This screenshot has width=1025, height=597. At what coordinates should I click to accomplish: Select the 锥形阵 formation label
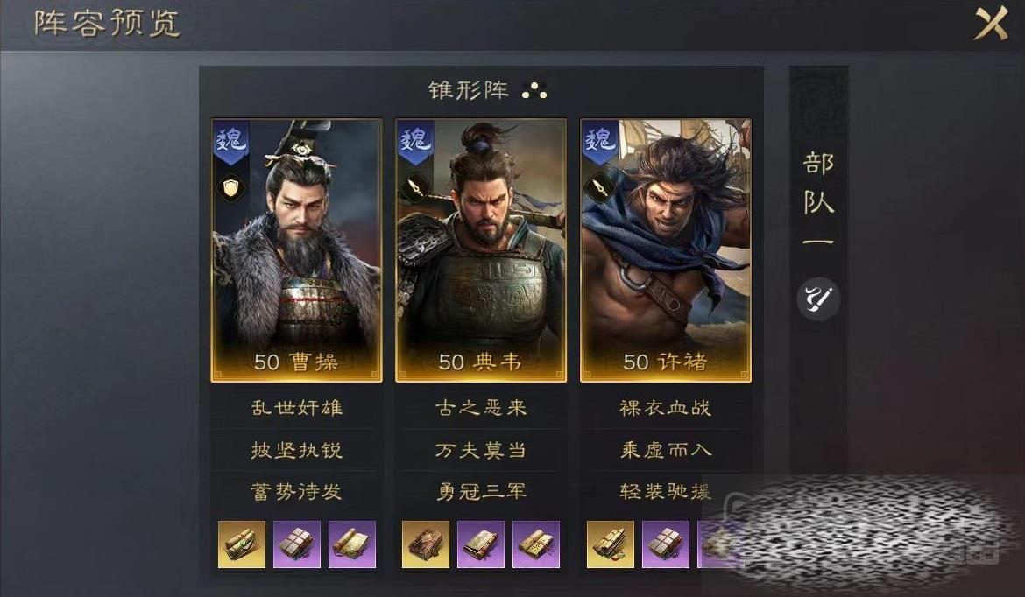click(x=469, y=90)
